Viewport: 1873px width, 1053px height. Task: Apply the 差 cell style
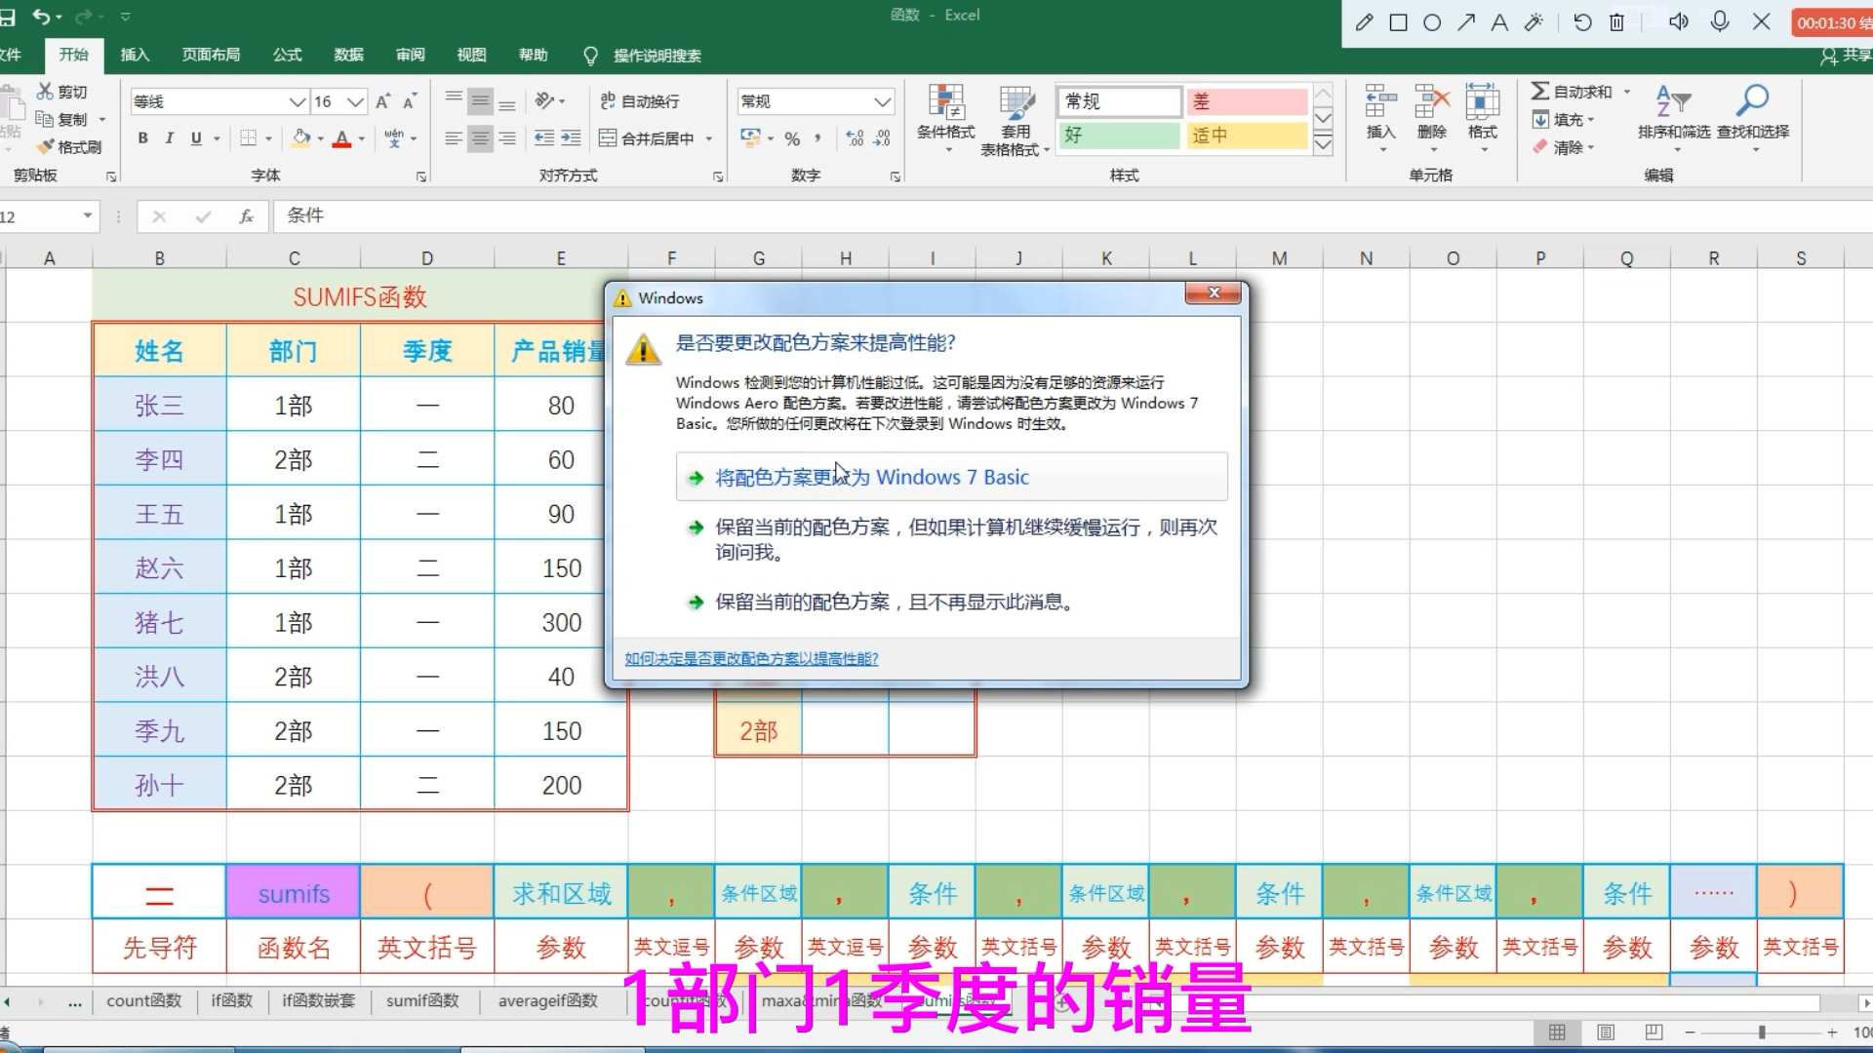(1247, 101)
